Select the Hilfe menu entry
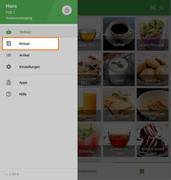Viewport: 171px width, 180px height. point(39,94)
